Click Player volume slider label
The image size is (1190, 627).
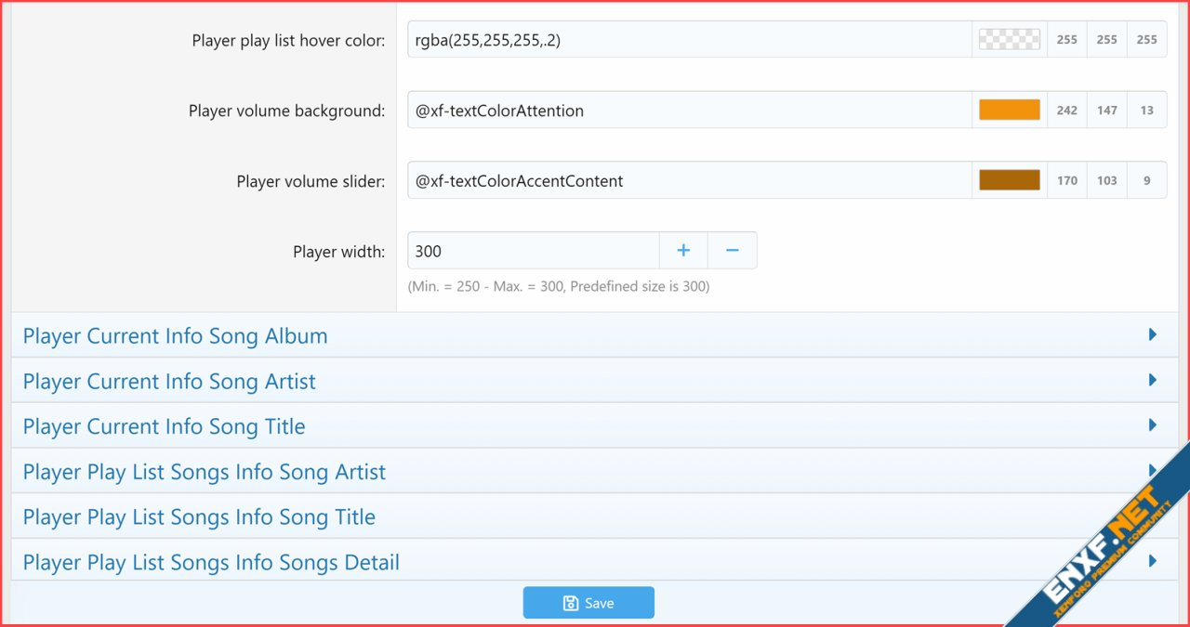click(311, 181)
